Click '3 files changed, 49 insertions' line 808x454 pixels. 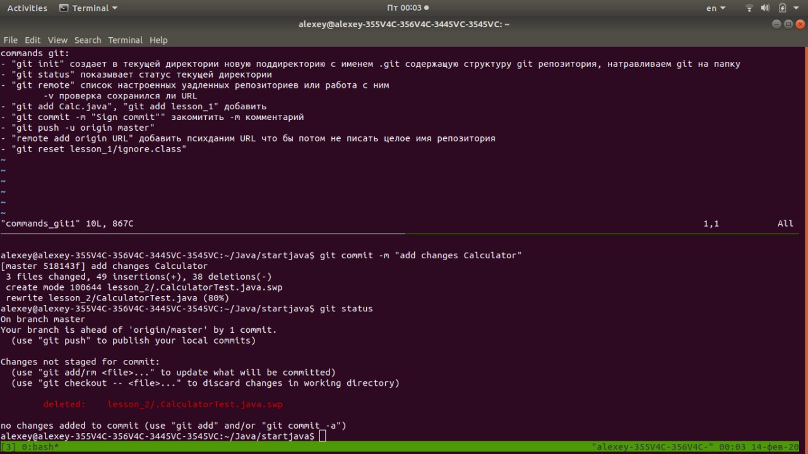(x=139, y=277)
